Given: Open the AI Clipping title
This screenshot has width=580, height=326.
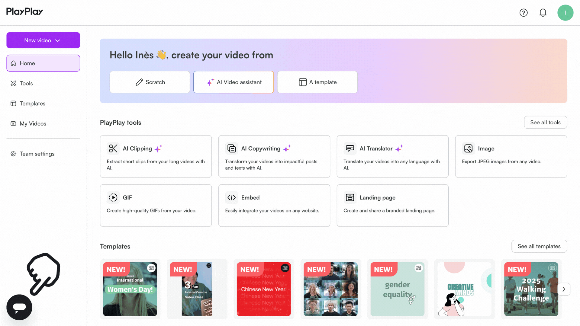Looking at the screenshot, I should tap(137, 149).
